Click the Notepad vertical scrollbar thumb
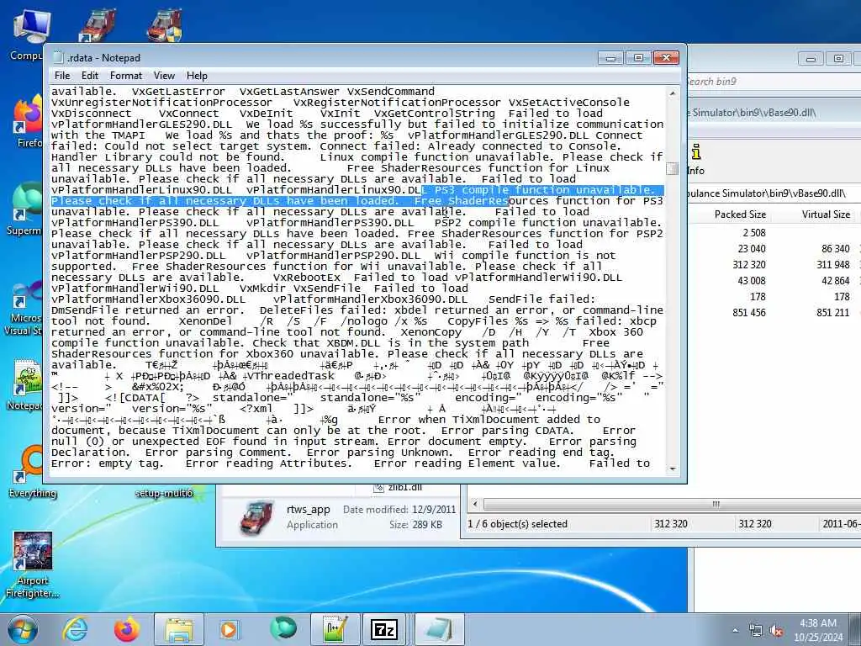This screenshot has height=646, width=861. click(x=673, y=168)
